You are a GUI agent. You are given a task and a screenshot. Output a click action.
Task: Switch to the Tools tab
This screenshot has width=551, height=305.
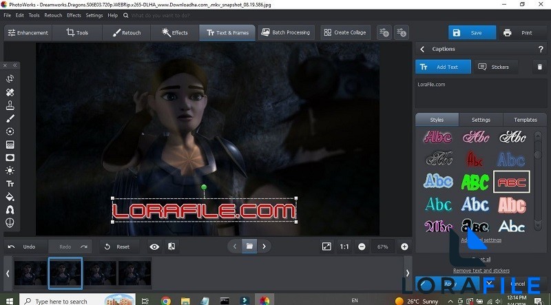click(x=77, y=32)
